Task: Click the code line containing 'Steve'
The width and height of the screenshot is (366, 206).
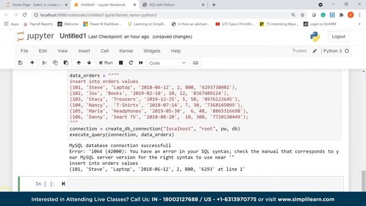Action: coord(153,88)
